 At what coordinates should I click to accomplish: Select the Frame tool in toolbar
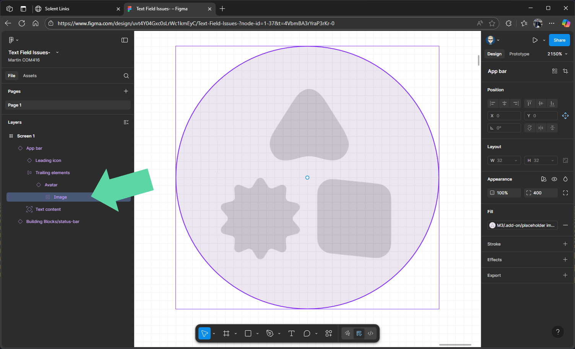(226, 333)
